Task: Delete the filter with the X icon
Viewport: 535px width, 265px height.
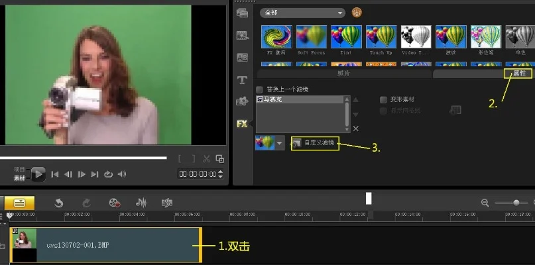Action: [356, 129]
